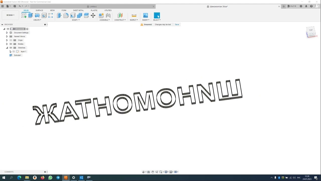
Task: Select Extrude1 in the browser tree
Action: click(18, 55)
